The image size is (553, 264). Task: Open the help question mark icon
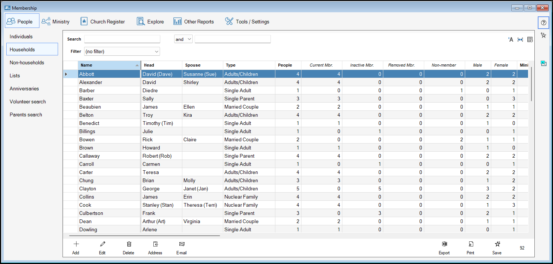pyautogui.click(x=543, y=23)
